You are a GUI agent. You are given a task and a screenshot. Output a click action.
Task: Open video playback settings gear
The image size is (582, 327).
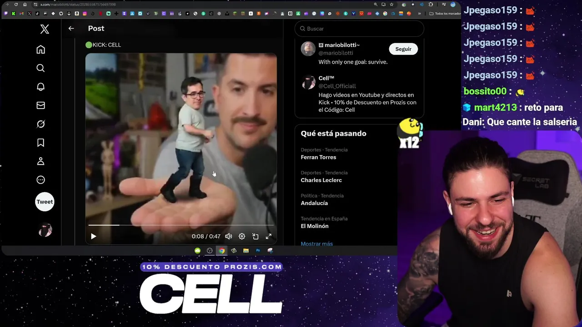coord(242,236)
